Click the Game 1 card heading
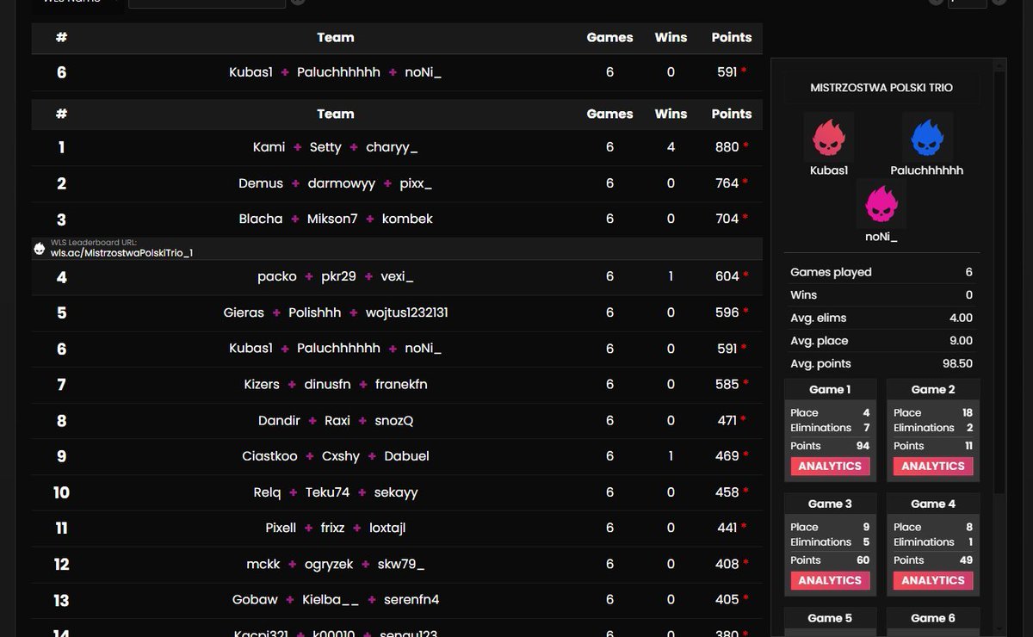 pyautogui.click(x=830, y=390)
